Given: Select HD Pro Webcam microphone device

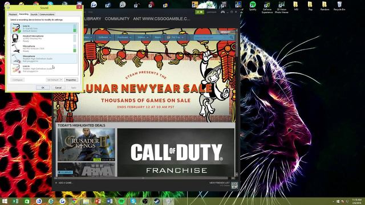Looking at the screenshot, I should [x=44, y=48].
